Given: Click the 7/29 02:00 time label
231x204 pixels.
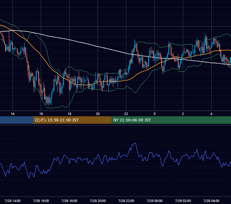Looking at the screenshot, I should [183, 201].
